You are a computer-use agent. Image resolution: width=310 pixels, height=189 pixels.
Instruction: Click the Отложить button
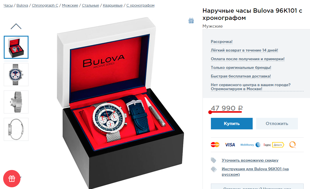[277, 124]
